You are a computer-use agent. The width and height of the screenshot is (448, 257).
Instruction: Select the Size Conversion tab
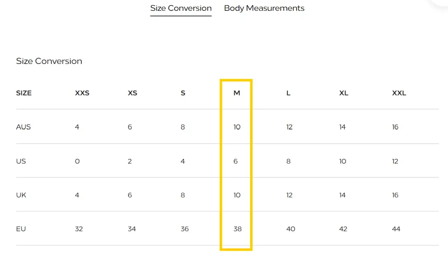[181, 8]
